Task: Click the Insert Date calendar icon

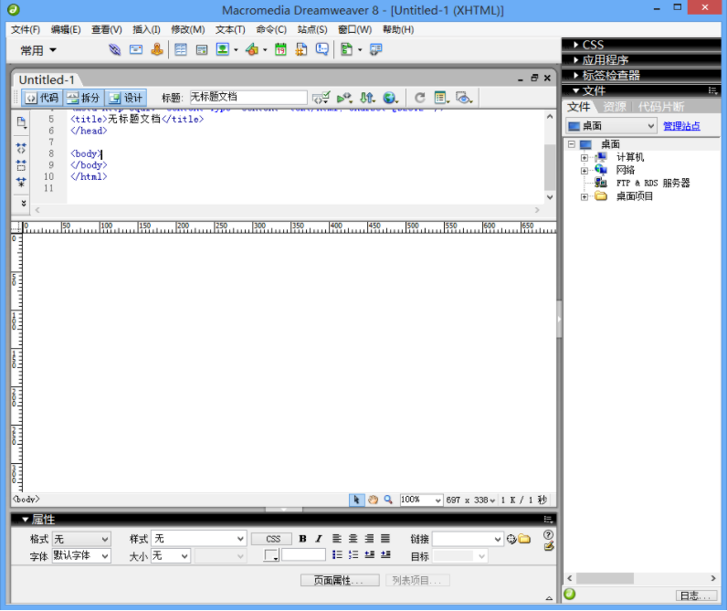Action: [280, 50]
